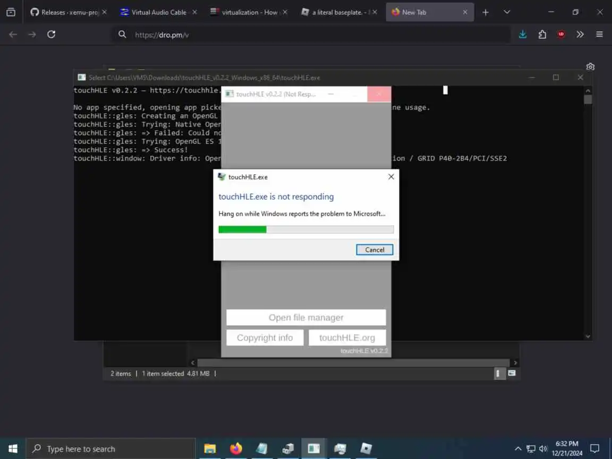Viewport: 612px width, 459px height.
Task: Open new tab page settings gear
Action: 590,67
